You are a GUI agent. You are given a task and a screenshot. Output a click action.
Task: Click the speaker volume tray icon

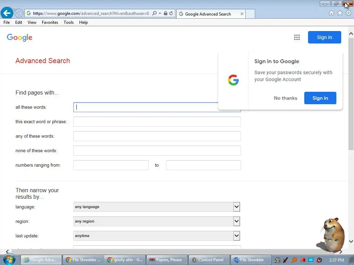pos(319,260)
